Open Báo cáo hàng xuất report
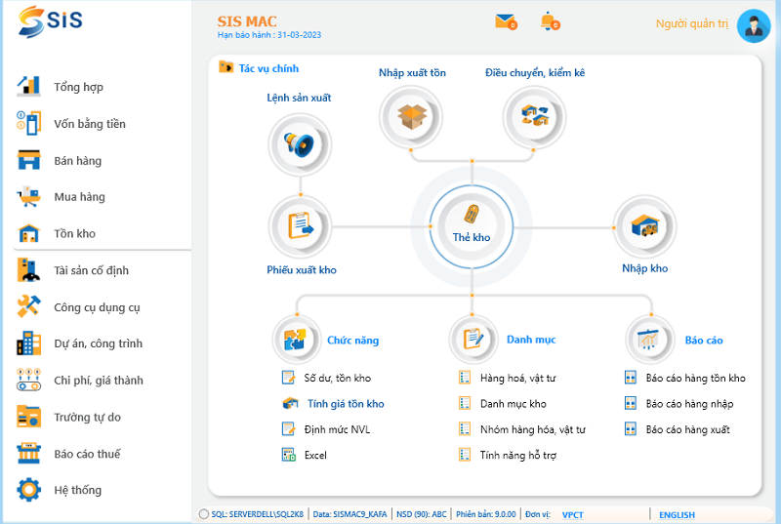This screenshot has height=524, width=781. tap(687, 429)
